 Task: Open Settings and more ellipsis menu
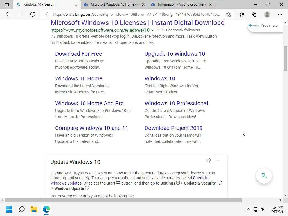280,14
